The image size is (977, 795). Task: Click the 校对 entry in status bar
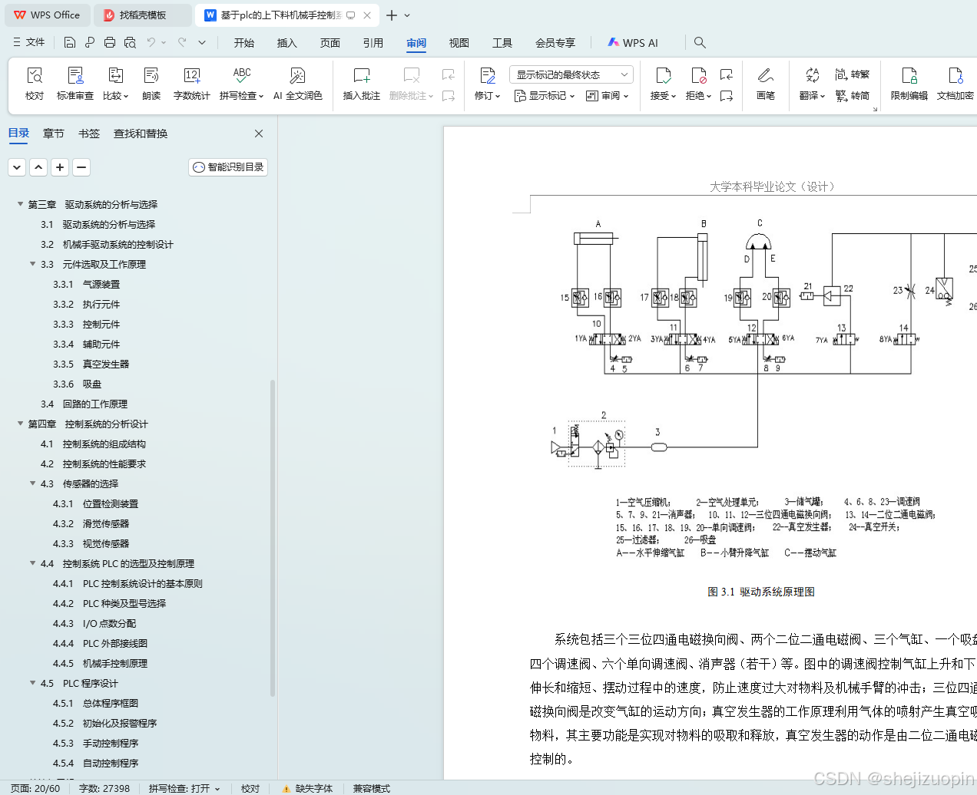pyautogui.click(x=250, y=788)
